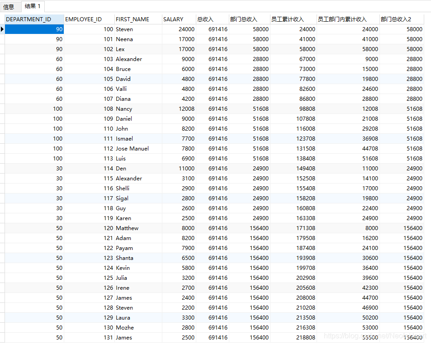Click the current-row arrow indicator
Screen dimensions: 431x344
[2, 29]
